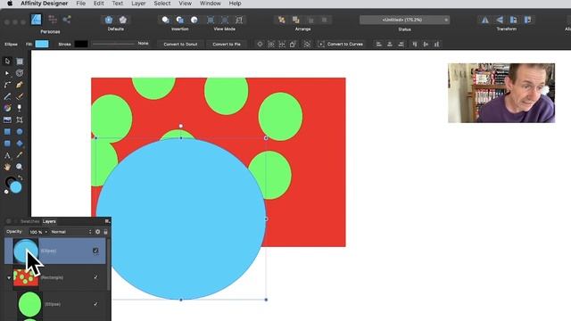Select the Corner tool
Image resolution: width=571 pixels, height=321 pixels.
point(7,85)
